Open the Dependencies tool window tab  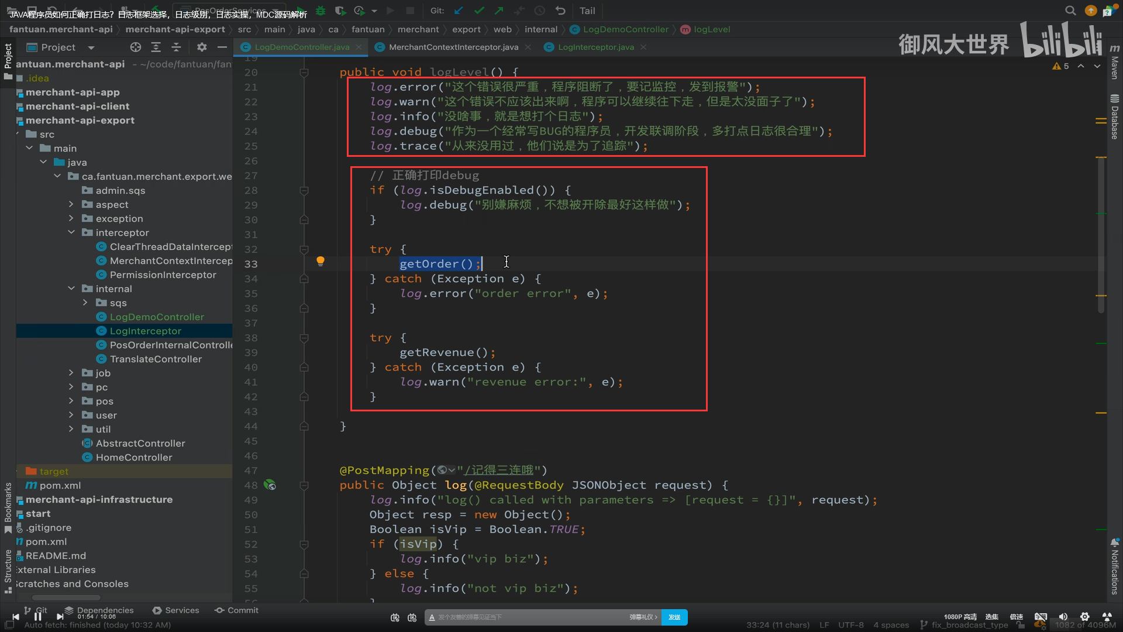(99, 610)
